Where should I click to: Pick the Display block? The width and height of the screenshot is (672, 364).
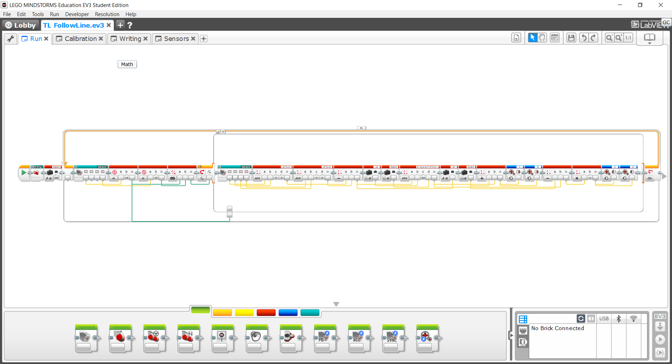pos(223,338)
